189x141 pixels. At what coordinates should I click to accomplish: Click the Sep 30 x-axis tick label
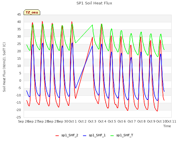(63, 121)
